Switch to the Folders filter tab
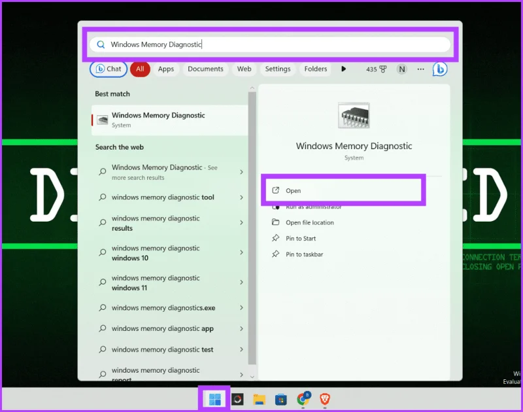This screenshot has height=412, width=523. pyautogui.click(x=316, y=69)
